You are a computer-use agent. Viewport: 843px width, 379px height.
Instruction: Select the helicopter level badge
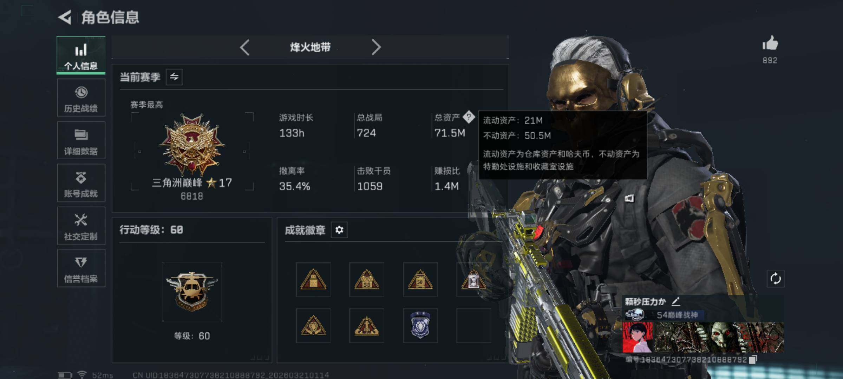pyautogui.click(x=192, y=292)
